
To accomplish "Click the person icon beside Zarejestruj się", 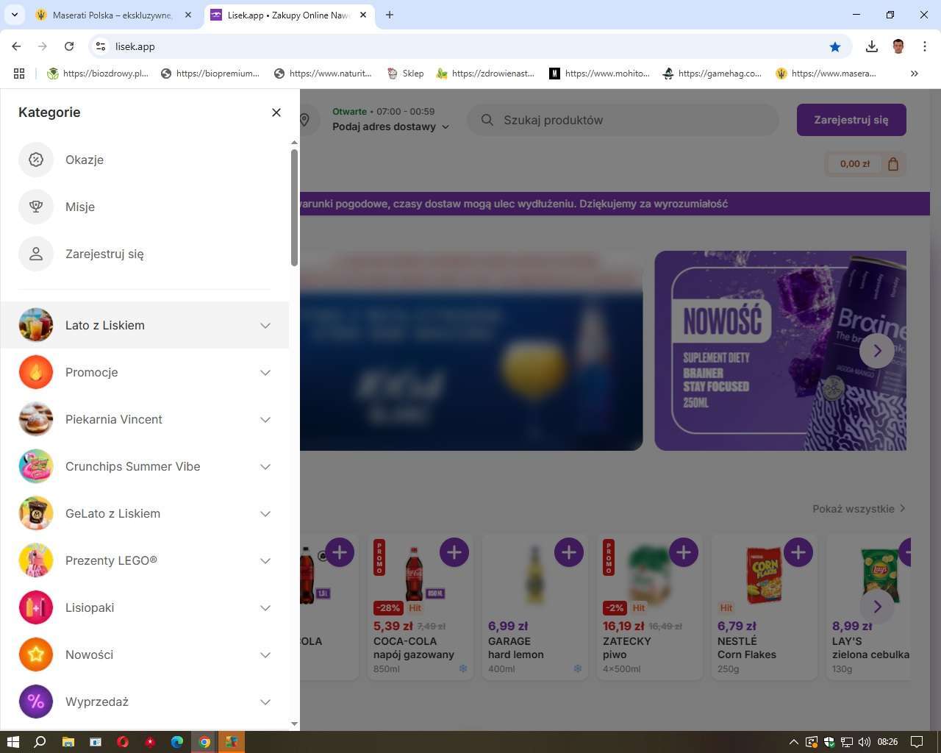I will [x=36, y=254].
